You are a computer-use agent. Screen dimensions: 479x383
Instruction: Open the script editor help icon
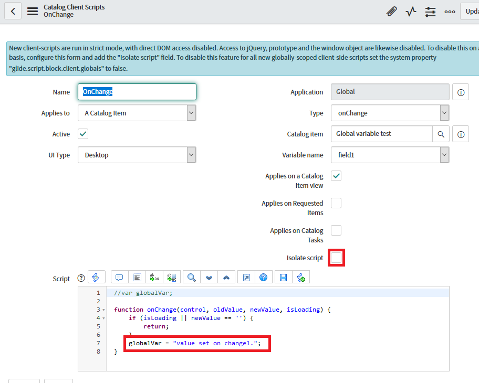coord(264,277)
